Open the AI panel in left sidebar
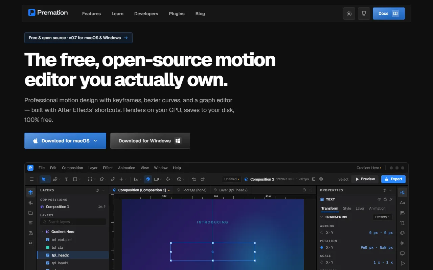 click(x=31, y=243)
